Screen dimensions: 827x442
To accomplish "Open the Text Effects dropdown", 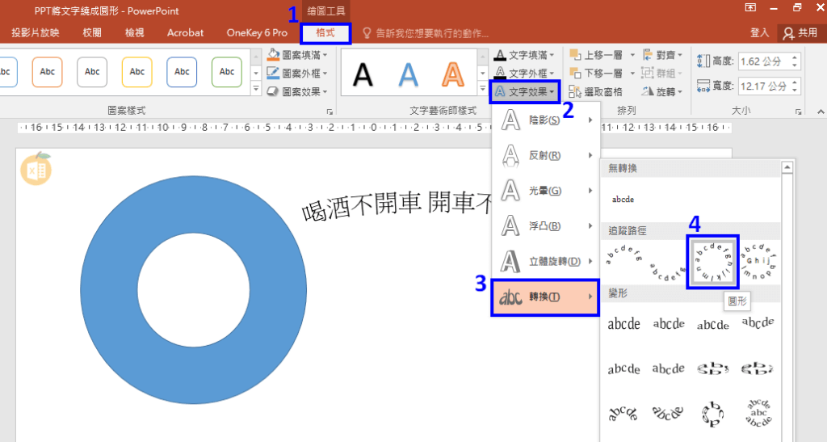I will (525, 92).
